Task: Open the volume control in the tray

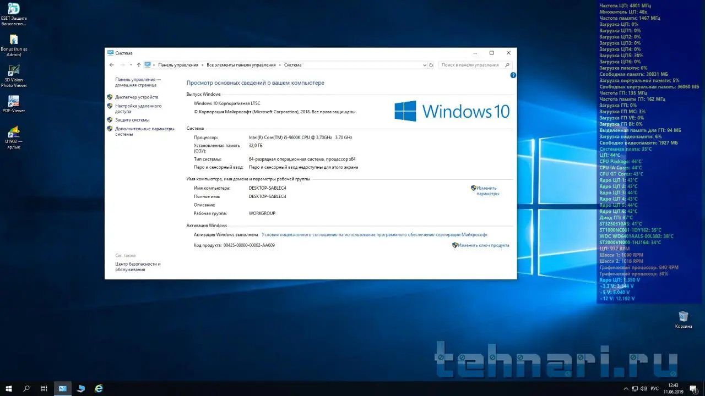Action: coord(643,389)
